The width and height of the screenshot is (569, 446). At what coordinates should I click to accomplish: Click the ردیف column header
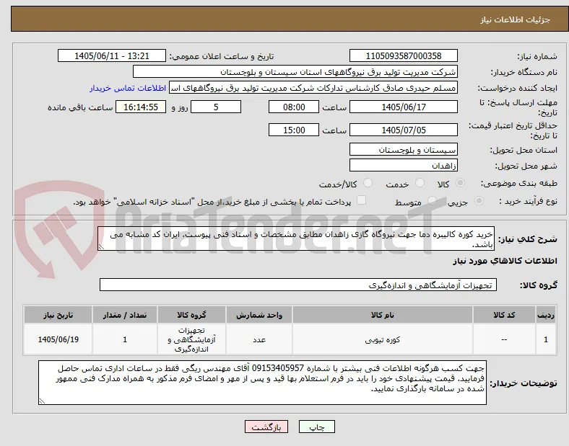(546, 315)
